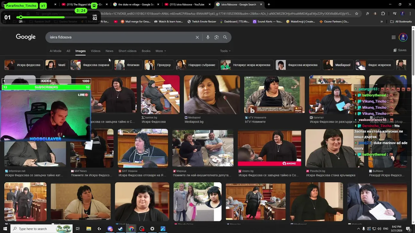Expand the Tools dropdown
The image size is (415, 233).
[x=225, y=51]
